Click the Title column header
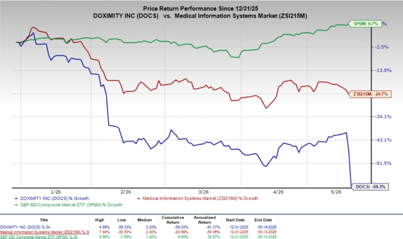The width and height of the screenshot is (403, 239). tap(44, 220)
